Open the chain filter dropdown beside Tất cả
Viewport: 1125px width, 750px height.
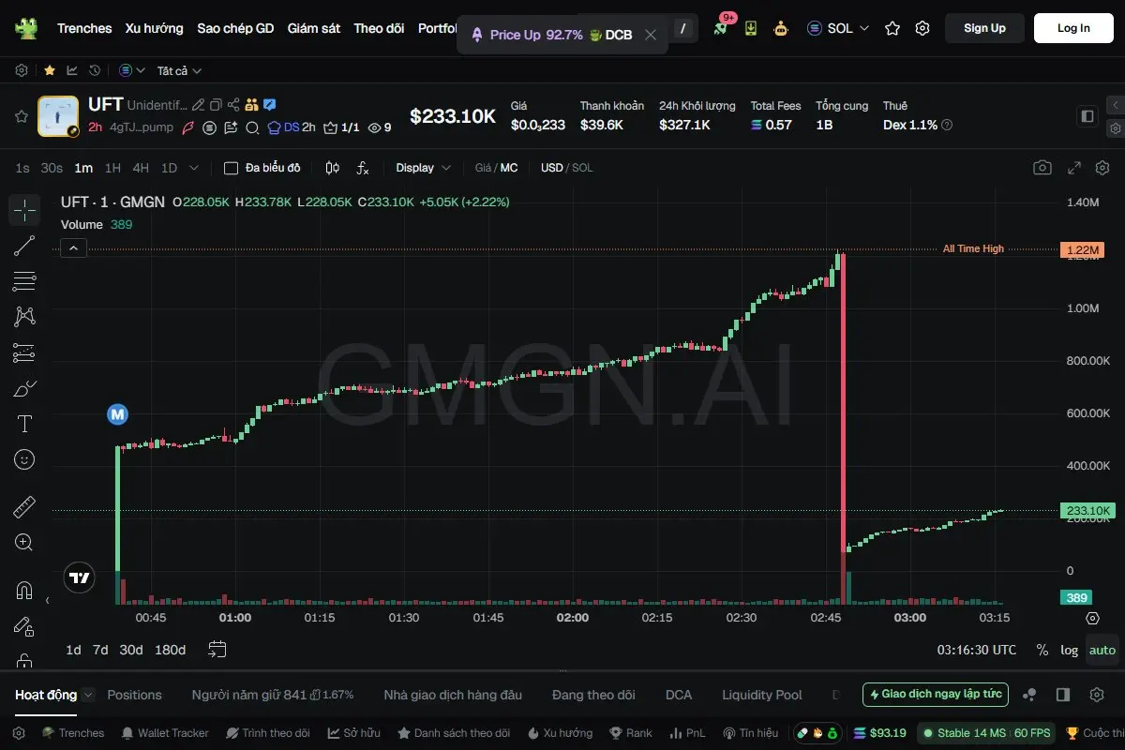tap(132, 70)
